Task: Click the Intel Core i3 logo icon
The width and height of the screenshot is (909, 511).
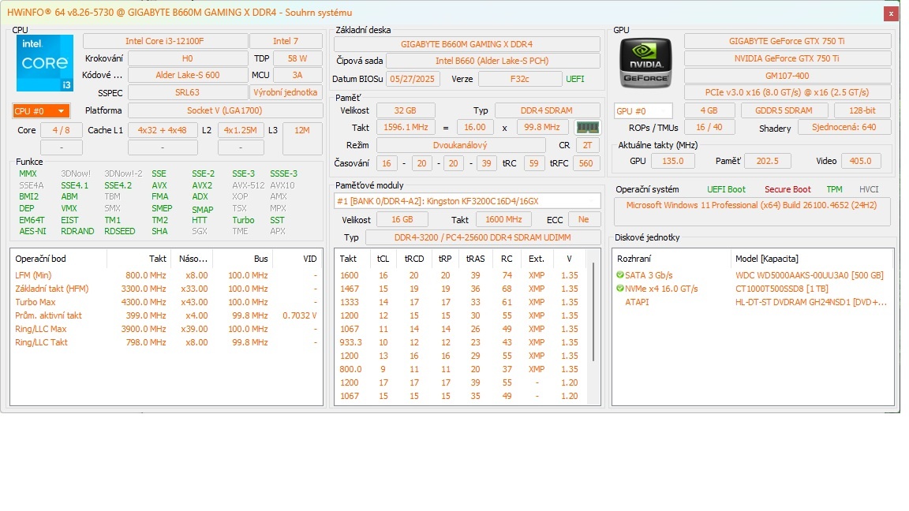Action: 44,63
